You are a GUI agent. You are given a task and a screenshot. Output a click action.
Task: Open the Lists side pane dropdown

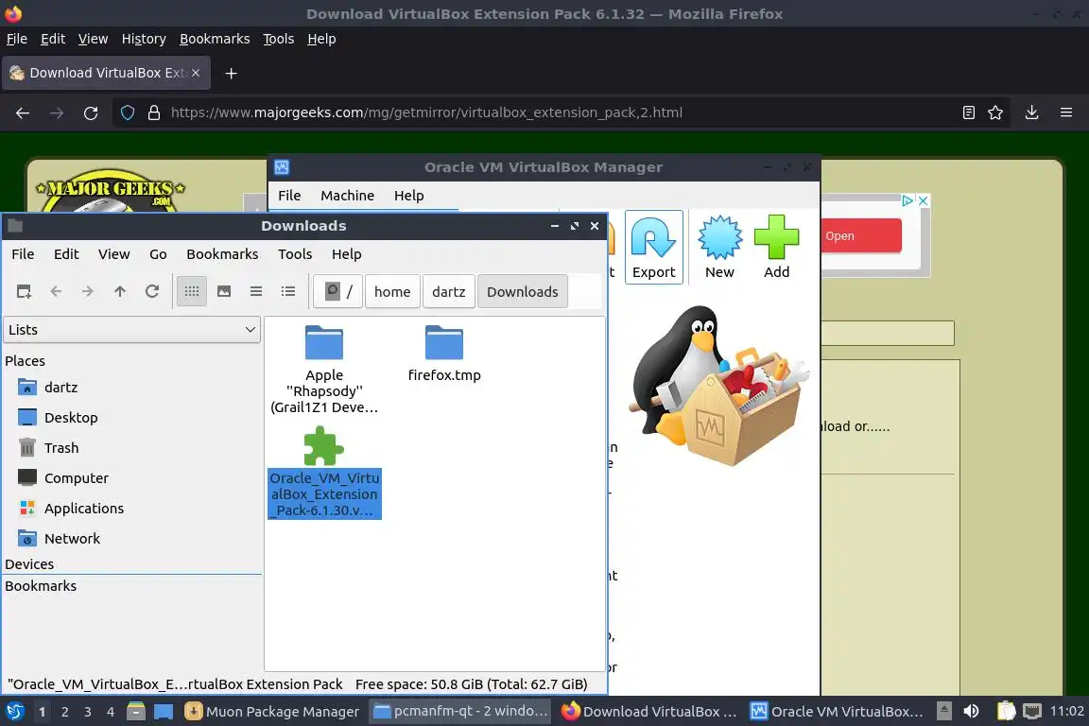click(132, 330)
